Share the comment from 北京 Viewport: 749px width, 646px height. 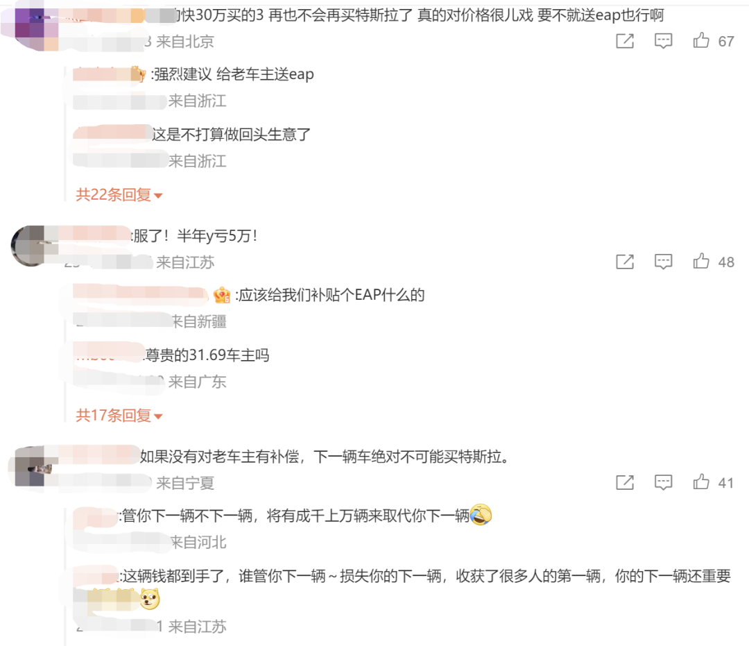(625, 41)
